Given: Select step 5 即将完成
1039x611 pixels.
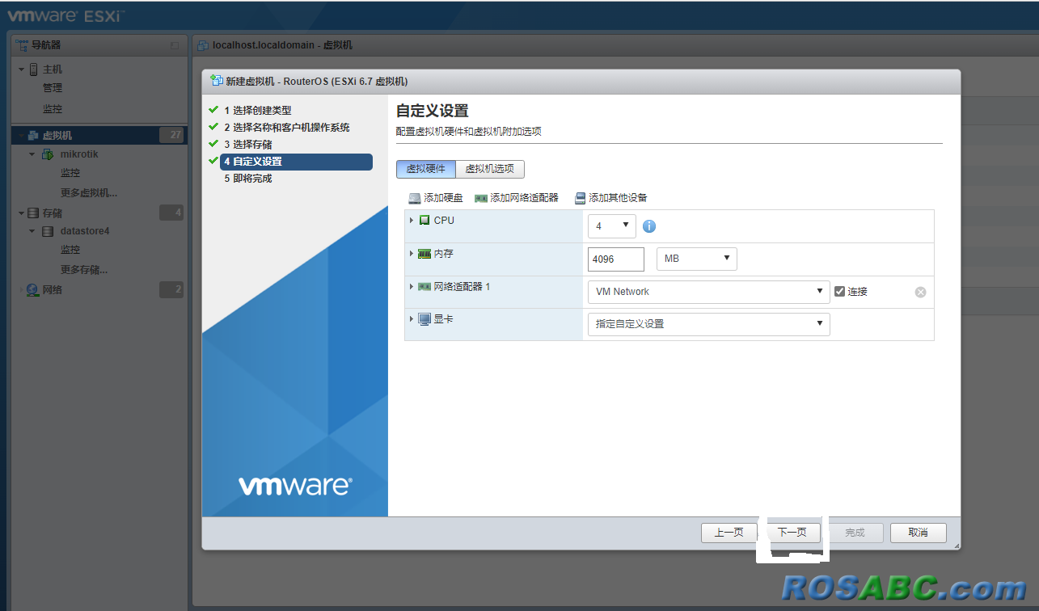Looking at the screenshot, I should click(x=248, y=179).
